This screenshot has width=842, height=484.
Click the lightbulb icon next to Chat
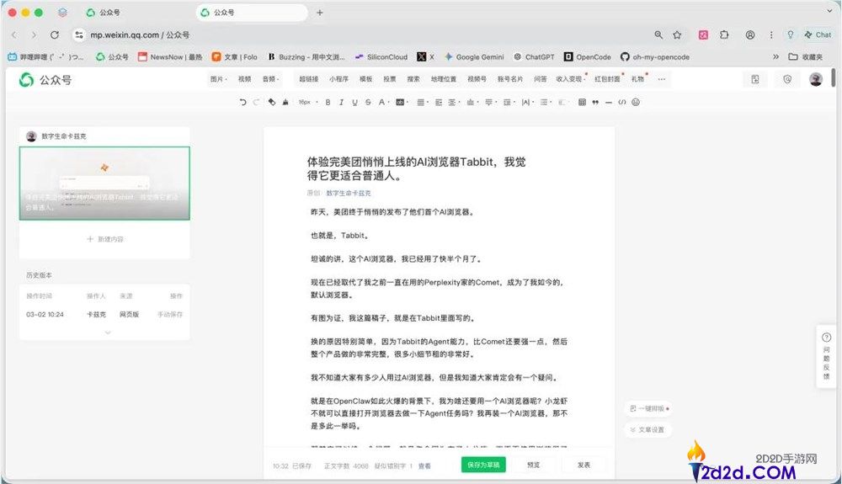pyautogui.click(x=791, y=35)
